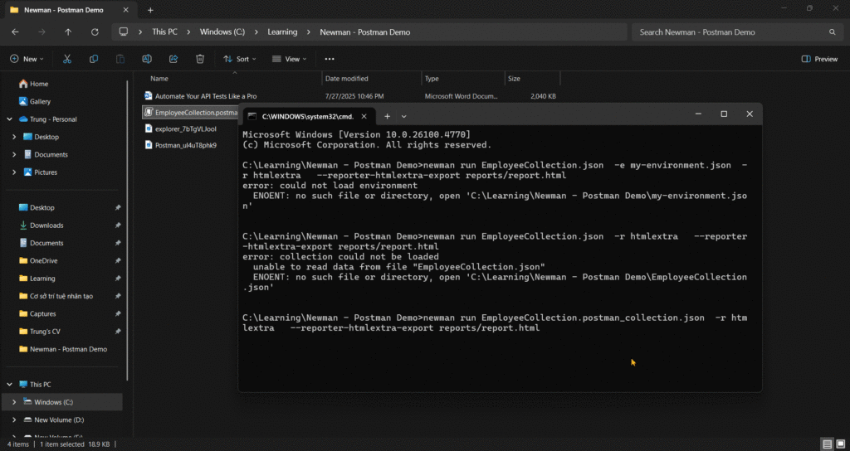Click the Copy icon in toolbar
850x451 pixels.
tap(94, 59)
